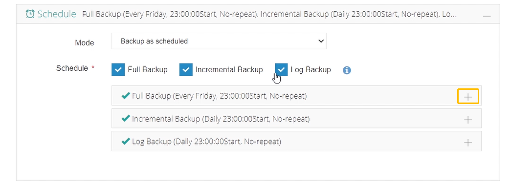
Task: Uncheck the Log Backup checkbox
Action: (281, 69)
